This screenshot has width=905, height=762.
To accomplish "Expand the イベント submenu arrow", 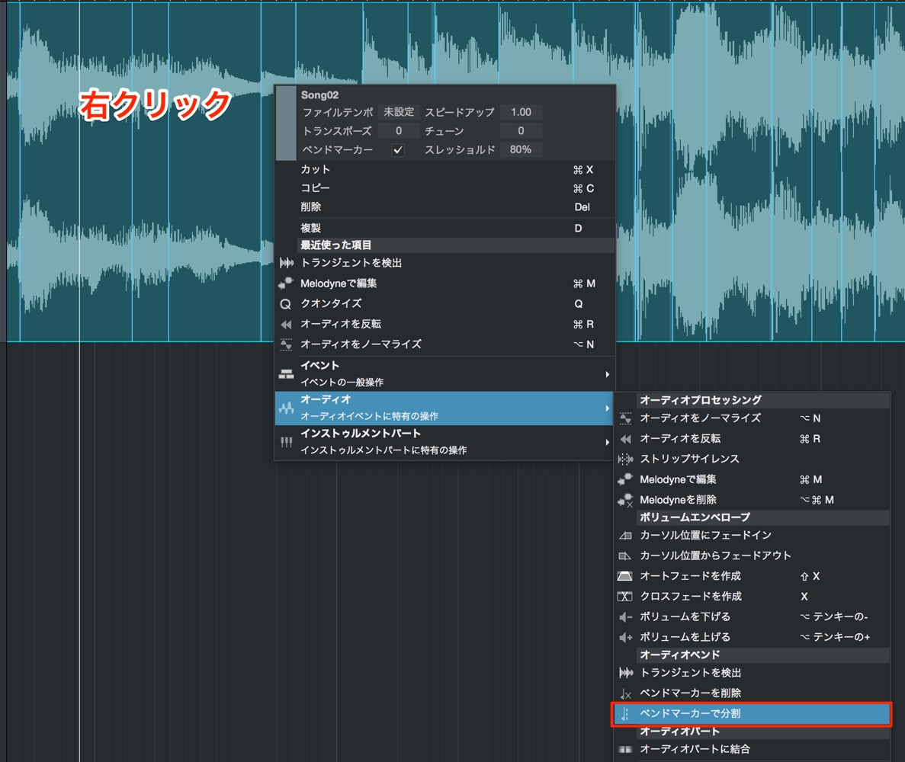I will click(607, 374).
